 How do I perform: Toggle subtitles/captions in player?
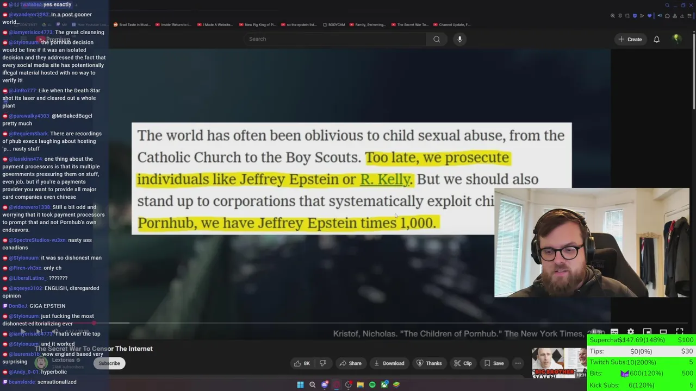pos(614,332)
